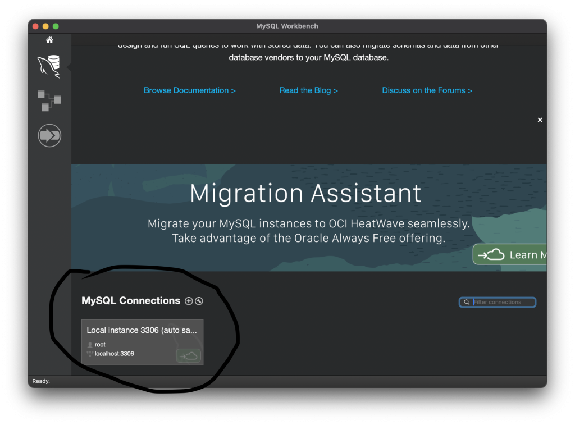Click the Home tab icon
Image resolution: width=575 pixels, height=425 pixels.
(x=49, y=40)
